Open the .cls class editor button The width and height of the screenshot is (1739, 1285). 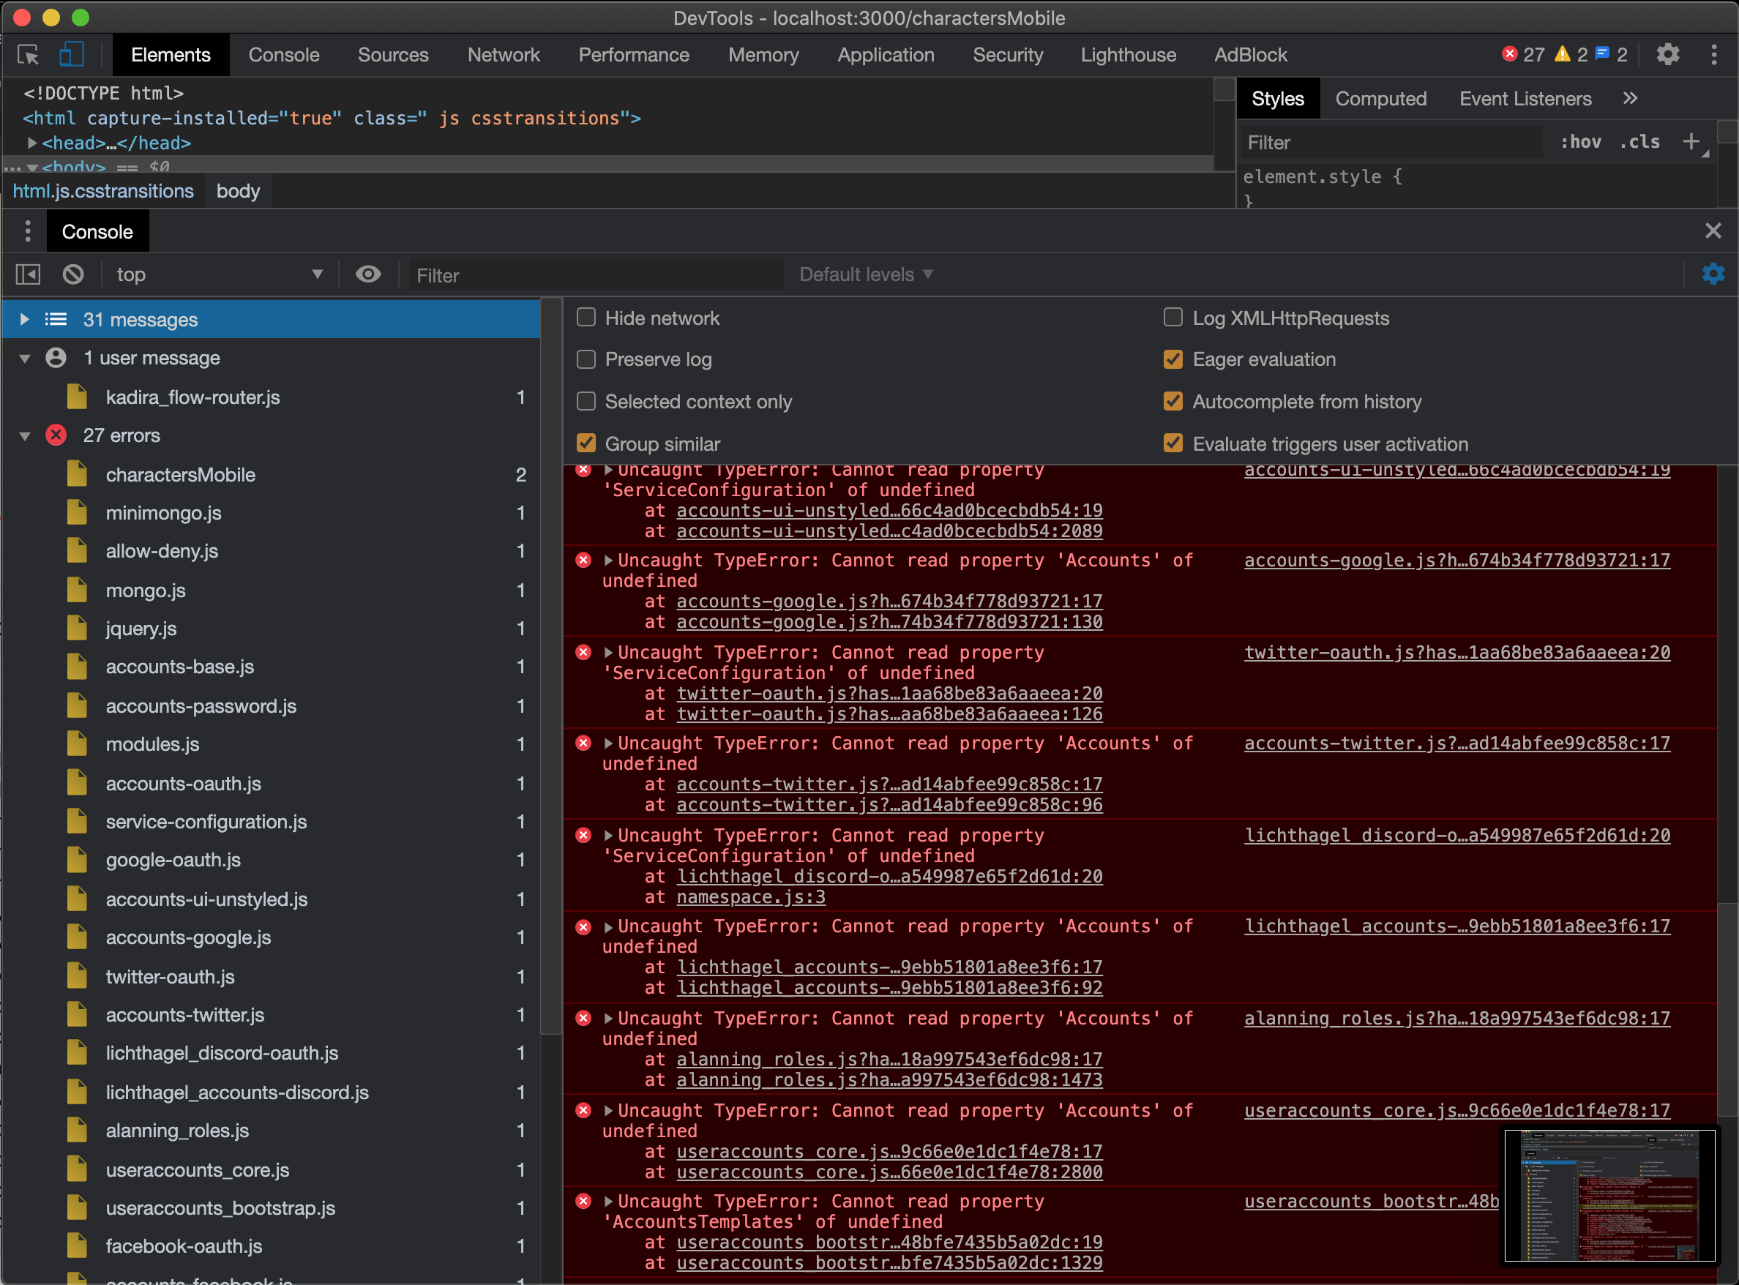(1639, 141)
